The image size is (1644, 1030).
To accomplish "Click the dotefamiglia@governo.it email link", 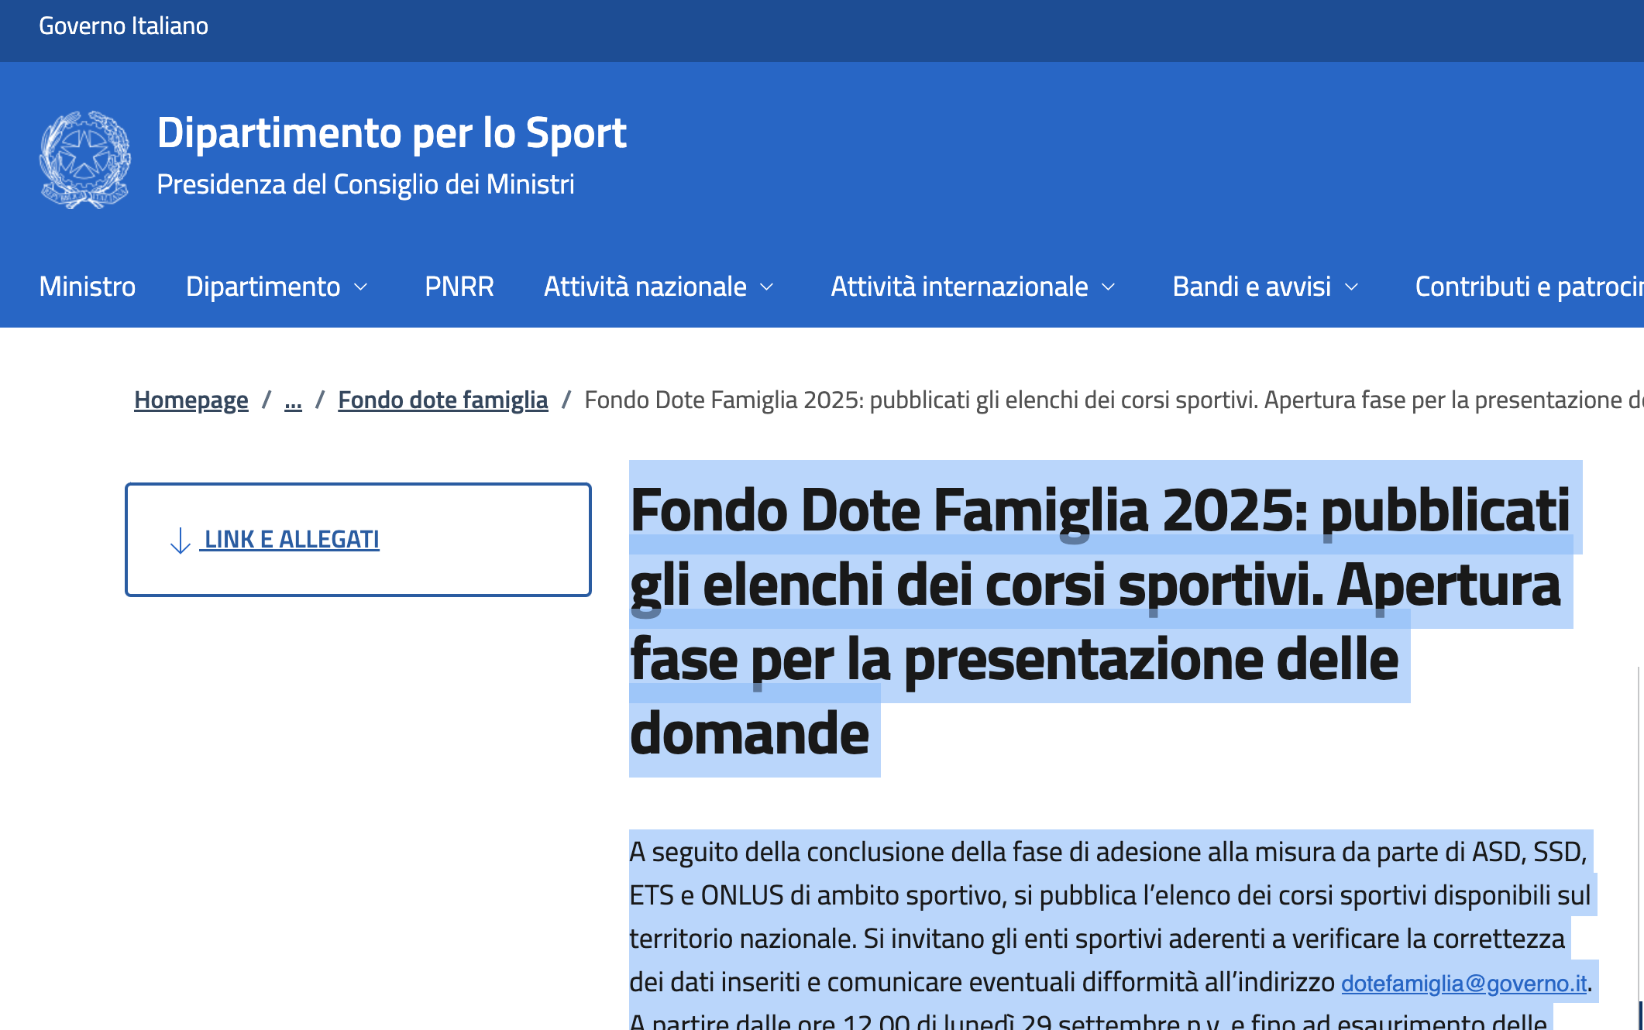I will pos(1463,983).
